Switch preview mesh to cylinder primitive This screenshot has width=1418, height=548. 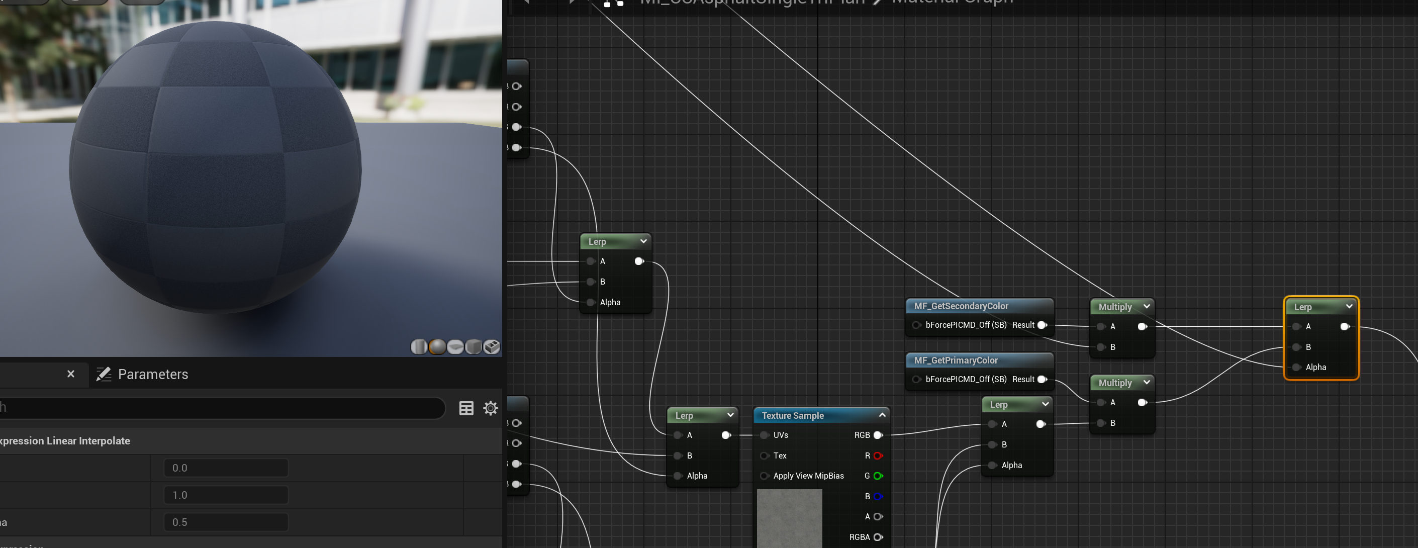(419, 347)
